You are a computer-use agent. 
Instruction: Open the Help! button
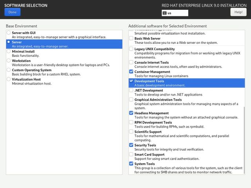[x=238, y=12]
